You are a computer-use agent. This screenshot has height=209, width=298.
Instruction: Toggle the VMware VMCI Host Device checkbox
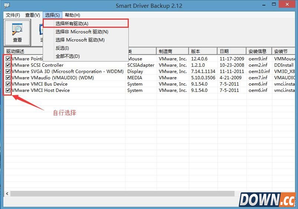[8, 90]
